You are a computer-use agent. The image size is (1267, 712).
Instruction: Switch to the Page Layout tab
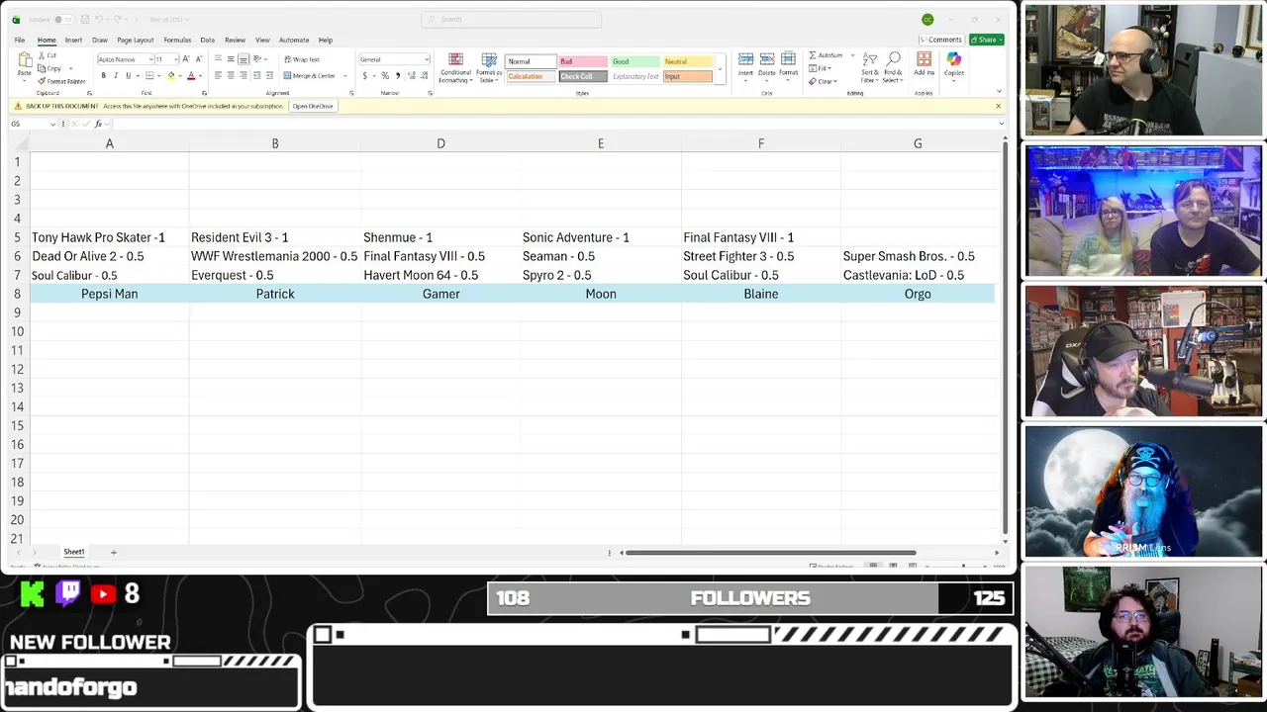tap(135, 40)
